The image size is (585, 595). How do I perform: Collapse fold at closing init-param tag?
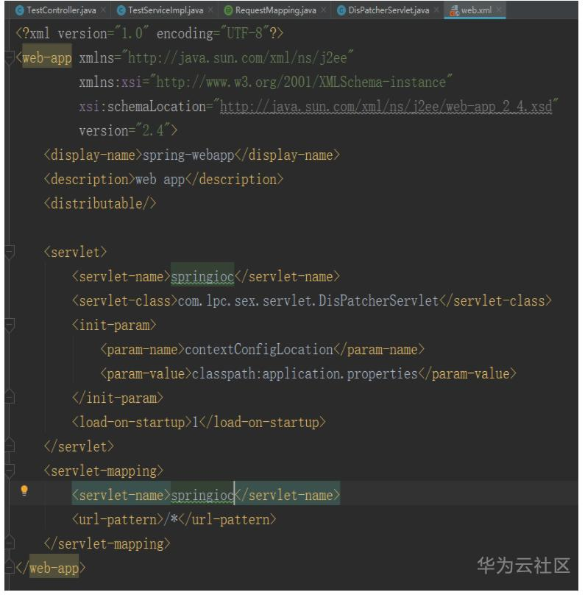point(10,395)
